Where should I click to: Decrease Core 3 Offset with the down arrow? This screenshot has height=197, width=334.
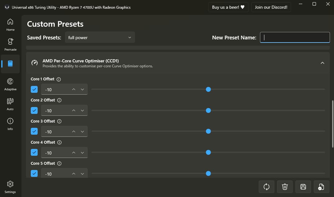[82, 132]
